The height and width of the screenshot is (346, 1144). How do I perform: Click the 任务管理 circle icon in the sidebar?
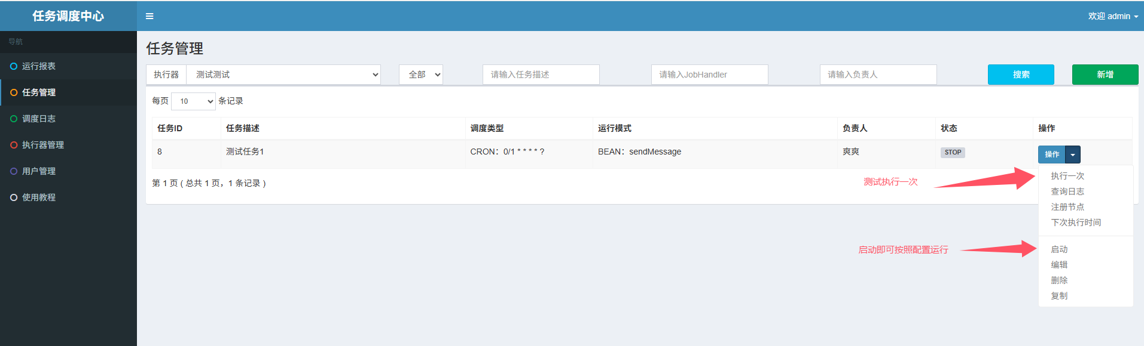[14, 92]
